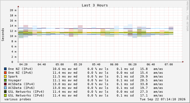
Task: Pick the GSL Networks (IPv4) dark green swatch
Action: coord(5,92)
